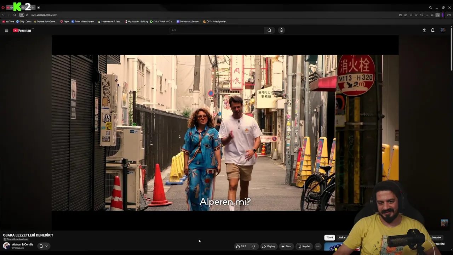Image resolution: width=453 pixels, height=255 pixels.
Task: Open YouTube notifications bell in header
Action: click(x=432, y=30)
